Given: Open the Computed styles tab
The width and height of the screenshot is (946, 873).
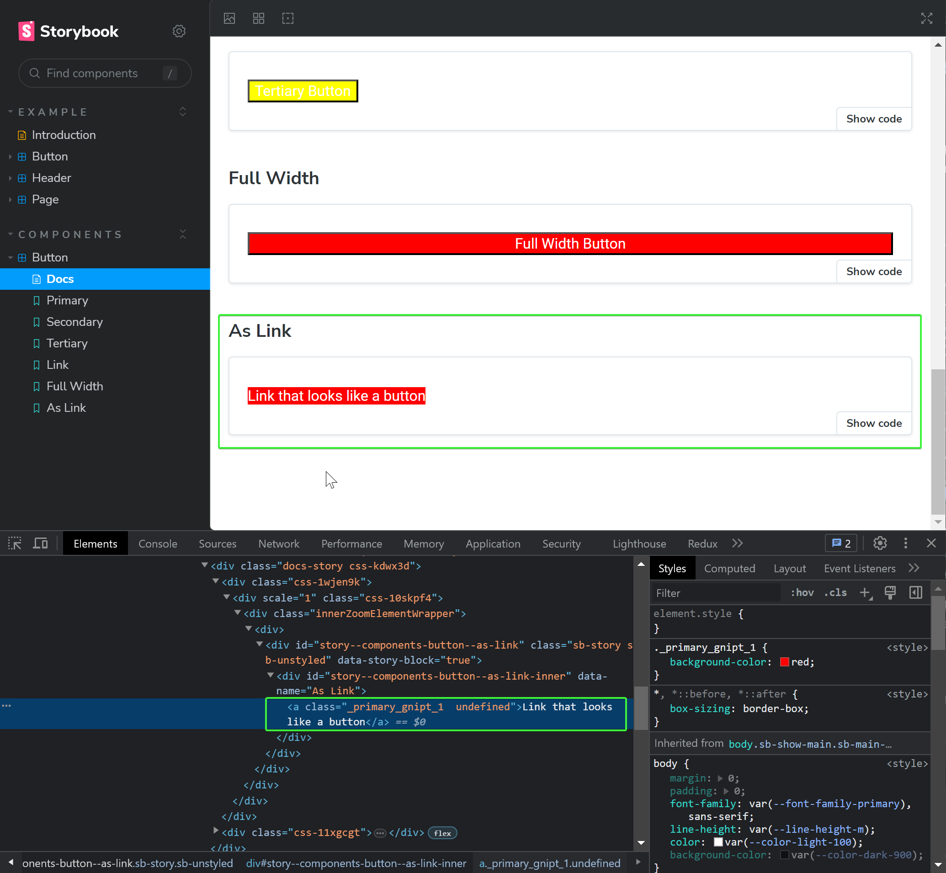Looking at the screenshot, I should (x=729, y=568).
